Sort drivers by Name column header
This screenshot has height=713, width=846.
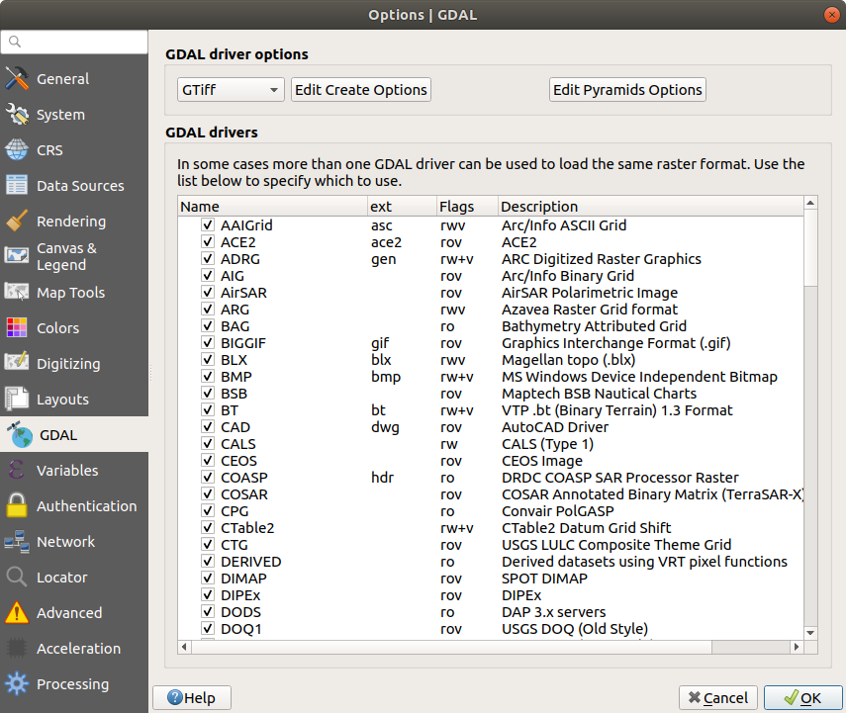(271, 207)
